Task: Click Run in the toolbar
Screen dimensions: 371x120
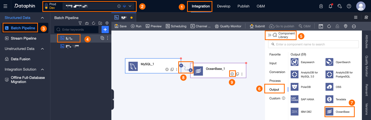Action: pos(136,26)
